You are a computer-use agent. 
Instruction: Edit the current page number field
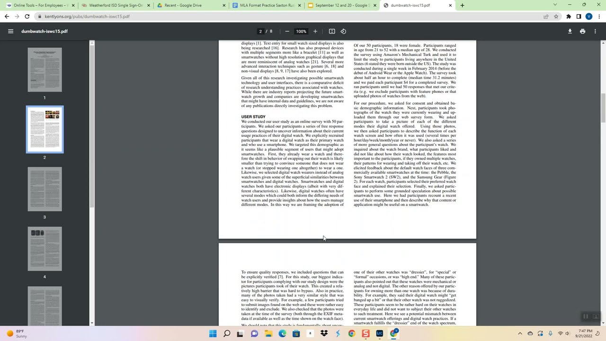pos(260,31)
